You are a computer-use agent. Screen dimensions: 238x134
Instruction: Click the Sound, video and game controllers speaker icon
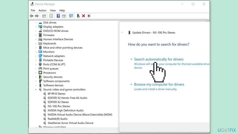click(x=40, y=89)
